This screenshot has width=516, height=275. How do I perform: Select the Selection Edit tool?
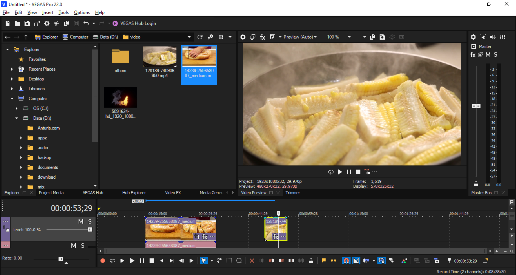pos(229,261)
